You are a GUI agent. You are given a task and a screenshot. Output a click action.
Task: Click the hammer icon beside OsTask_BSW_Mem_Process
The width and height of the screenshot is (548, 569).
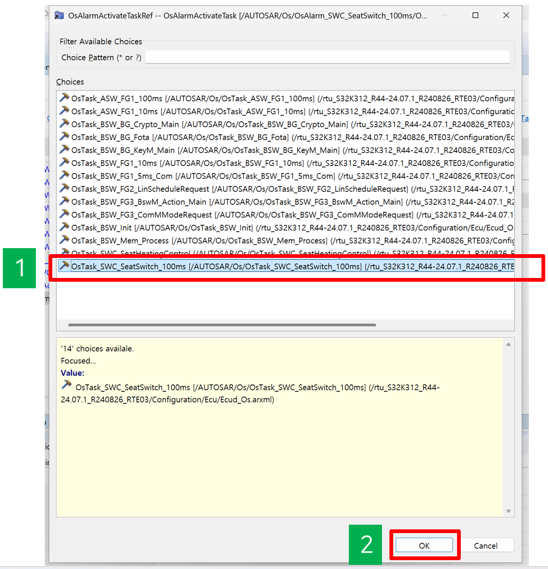point(64,241)
